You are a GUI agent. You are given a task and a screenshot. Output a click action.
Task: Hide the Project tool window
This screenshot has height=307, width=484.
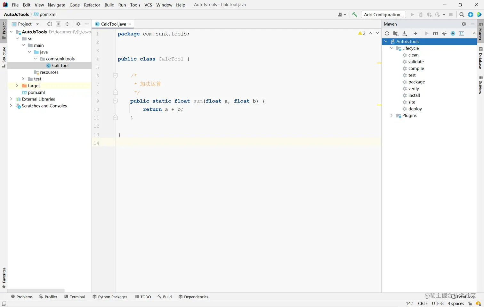87,24
